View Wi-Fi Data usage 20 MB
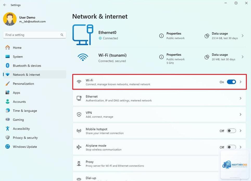Screen dimensions: 251x181 pyautogui.click(x=220, y=57)
